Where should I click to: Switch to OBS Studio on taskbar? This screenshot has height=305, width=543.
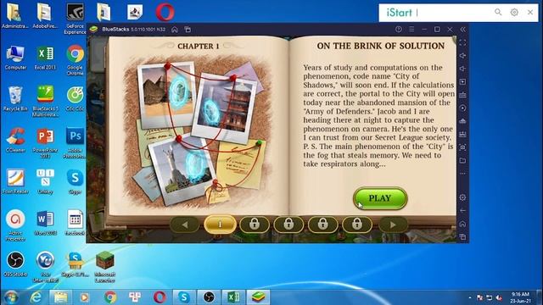[x=209, y=297]
